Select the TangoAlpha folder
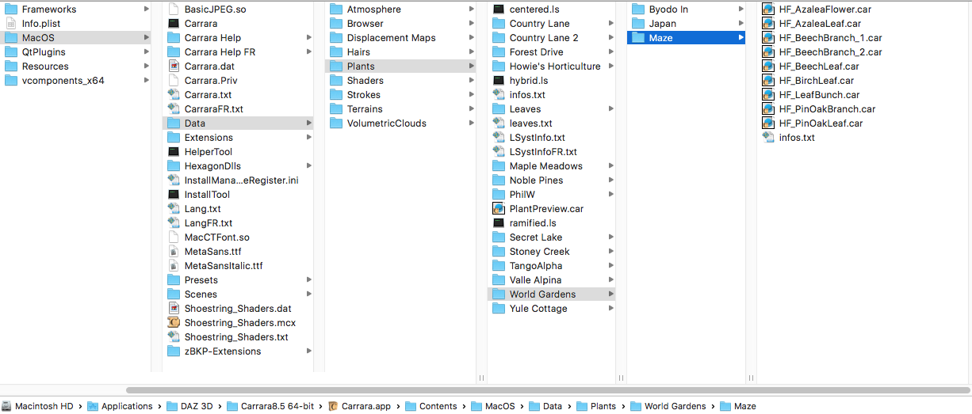The width and height of the screenshot is (972, 414). pos(552,266)
